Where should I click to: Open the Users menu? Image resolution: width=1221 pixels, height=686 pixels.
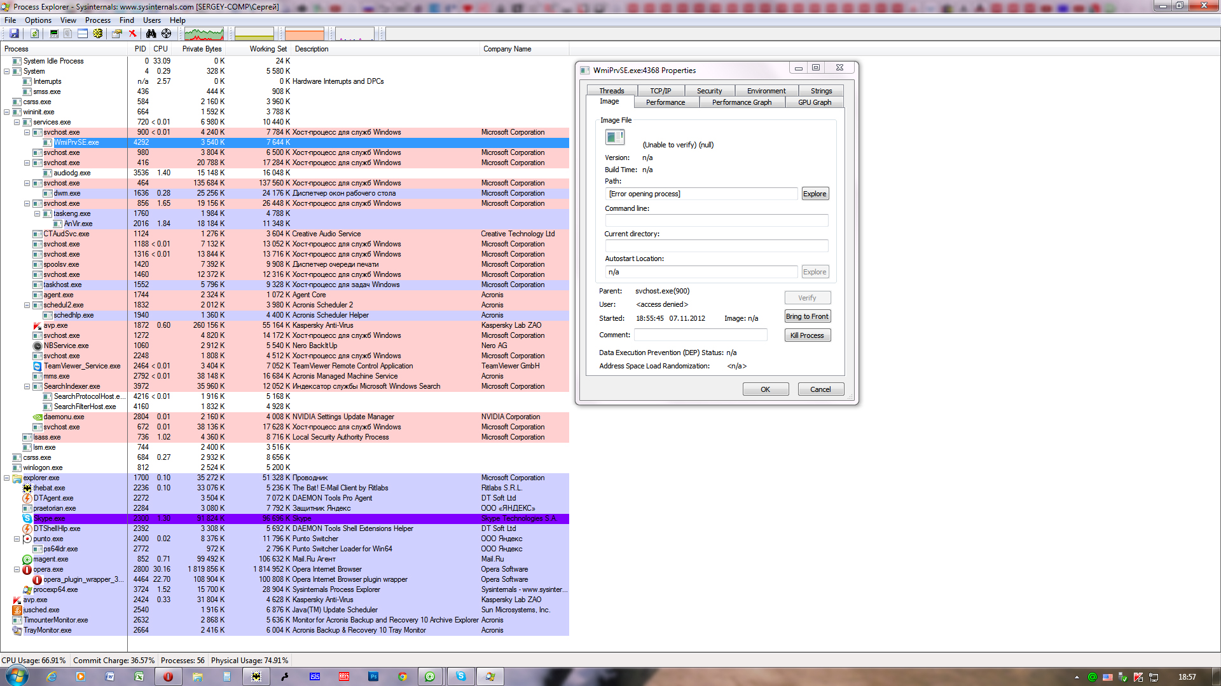tap(152, 20)
